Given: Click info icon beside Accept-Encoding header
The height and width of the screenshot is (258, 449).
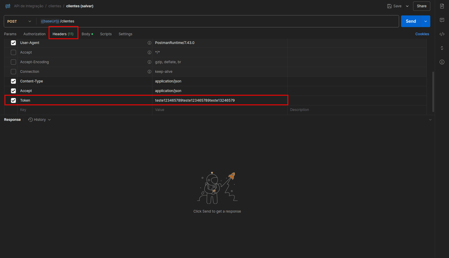Looking at the screenshot, I should coord(149,62).
